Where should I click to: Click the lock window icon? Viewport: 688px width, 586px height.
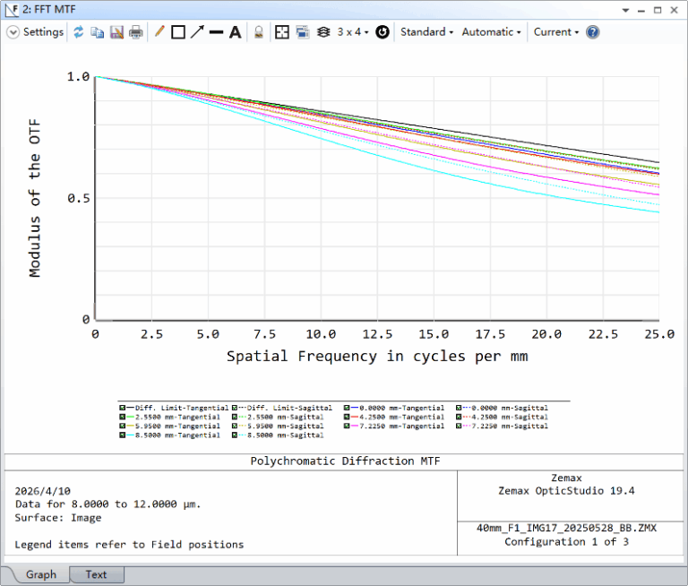coord(258,32)
